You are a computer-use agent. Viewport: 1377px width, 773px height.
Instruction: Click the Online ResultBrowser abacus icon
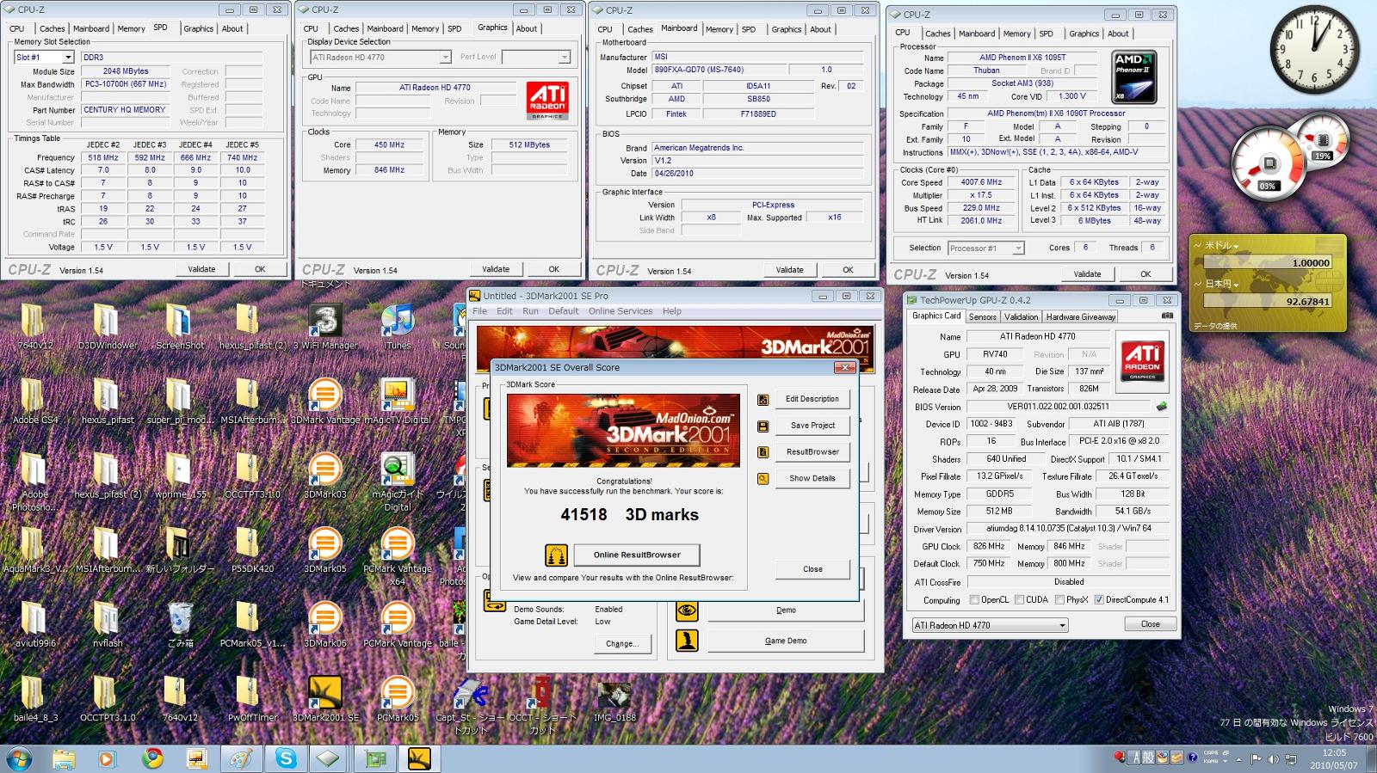[557, 555]
